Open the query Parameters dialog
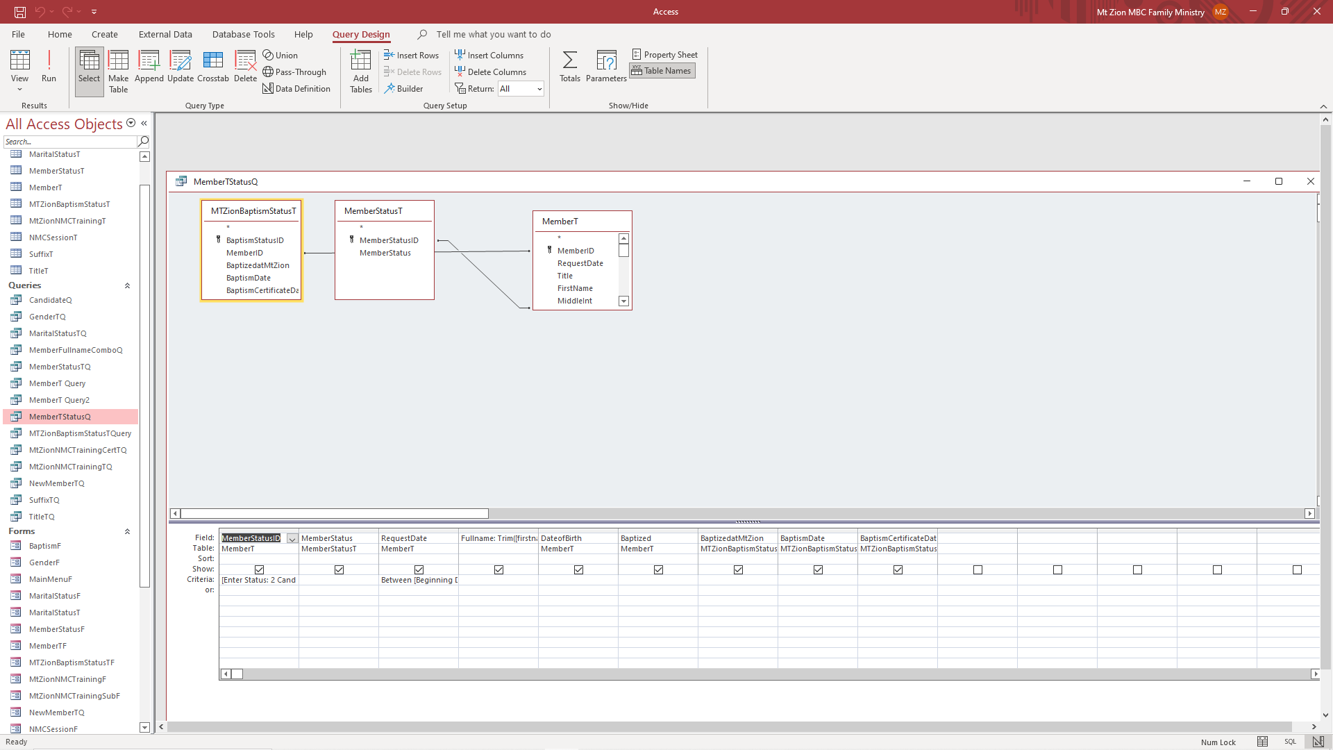This screenshot has height=750, width=1333. pos(605,67)
